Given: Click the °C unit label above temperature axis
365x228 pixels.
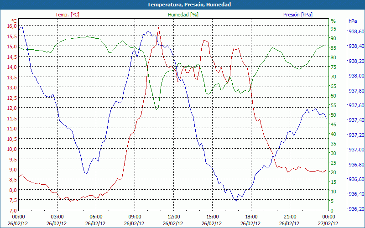Looking at the screenshot, I should 15,21.
